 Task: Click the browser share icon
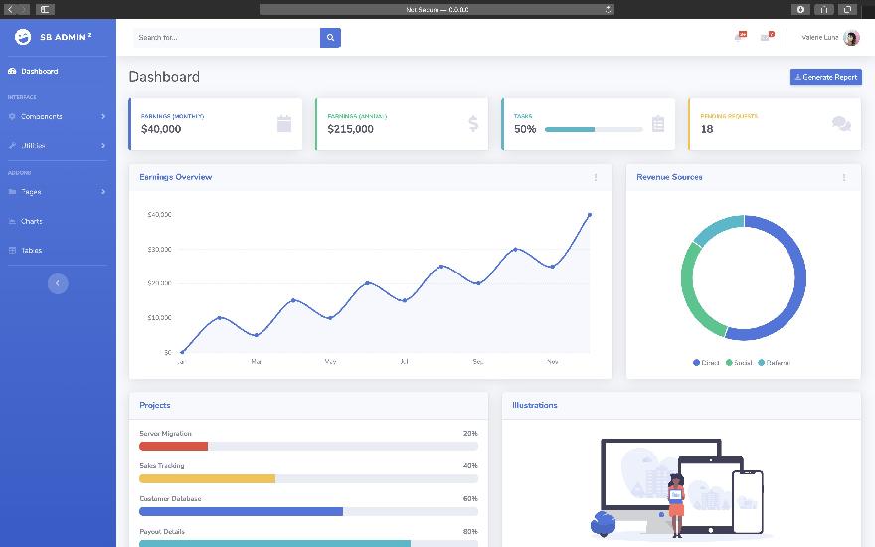point(823,10)
